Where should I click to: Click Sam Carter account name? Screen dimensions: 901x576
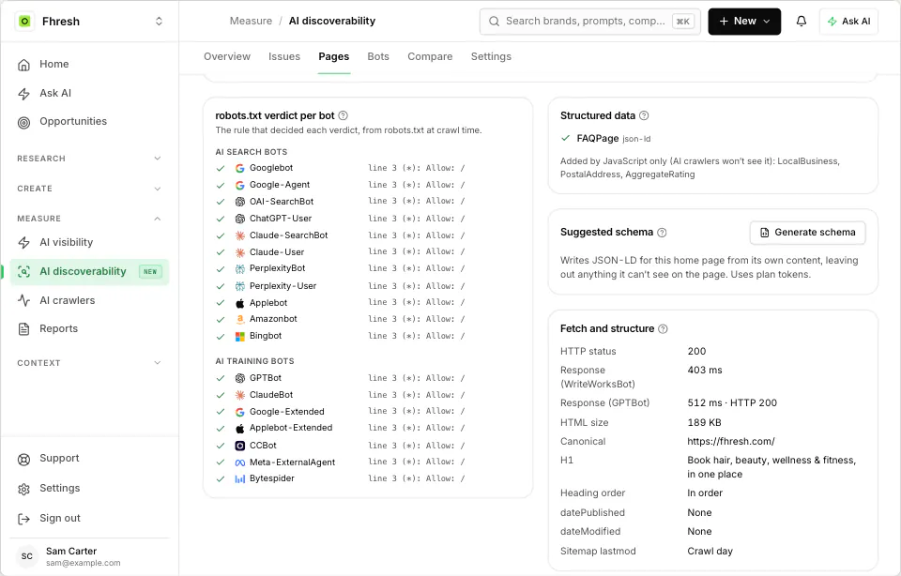click(71, 551)
